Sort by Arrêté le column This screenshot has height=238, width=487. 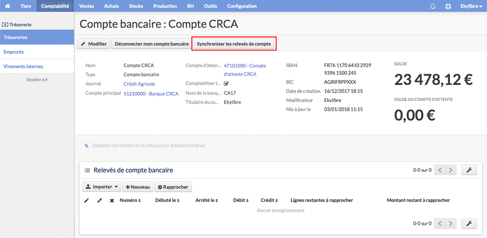(206, 201)
